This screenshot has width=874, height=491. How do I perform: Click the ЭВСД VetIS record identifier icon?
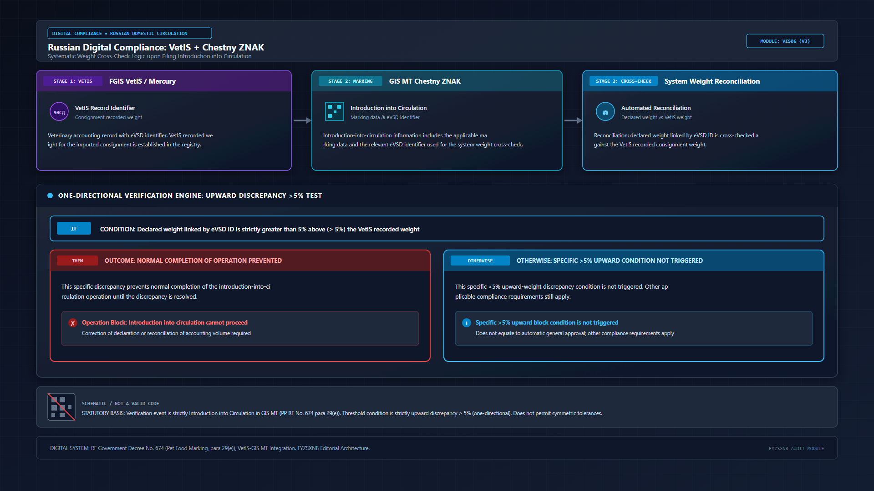point(59,112)
